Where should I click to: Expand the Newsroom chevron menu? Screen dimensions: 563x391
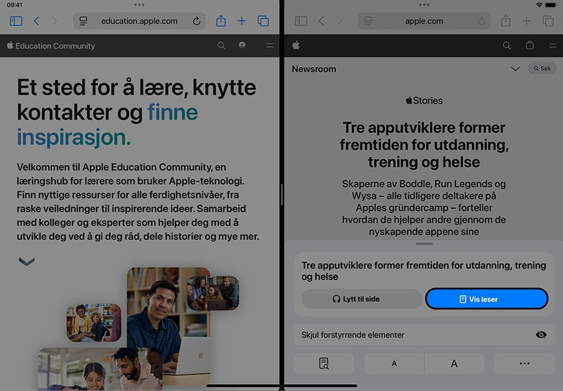pos(515,69)
